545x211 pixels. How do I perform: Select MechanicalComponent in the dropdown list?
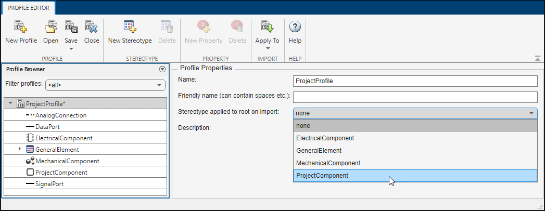[328, 163]
